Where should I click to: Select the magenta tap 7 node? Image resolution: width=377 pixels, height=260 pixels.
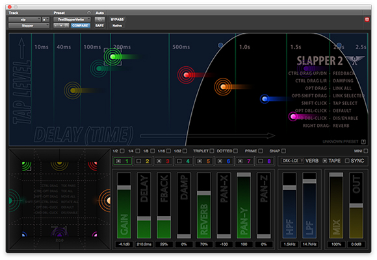(x=293, y=117)
